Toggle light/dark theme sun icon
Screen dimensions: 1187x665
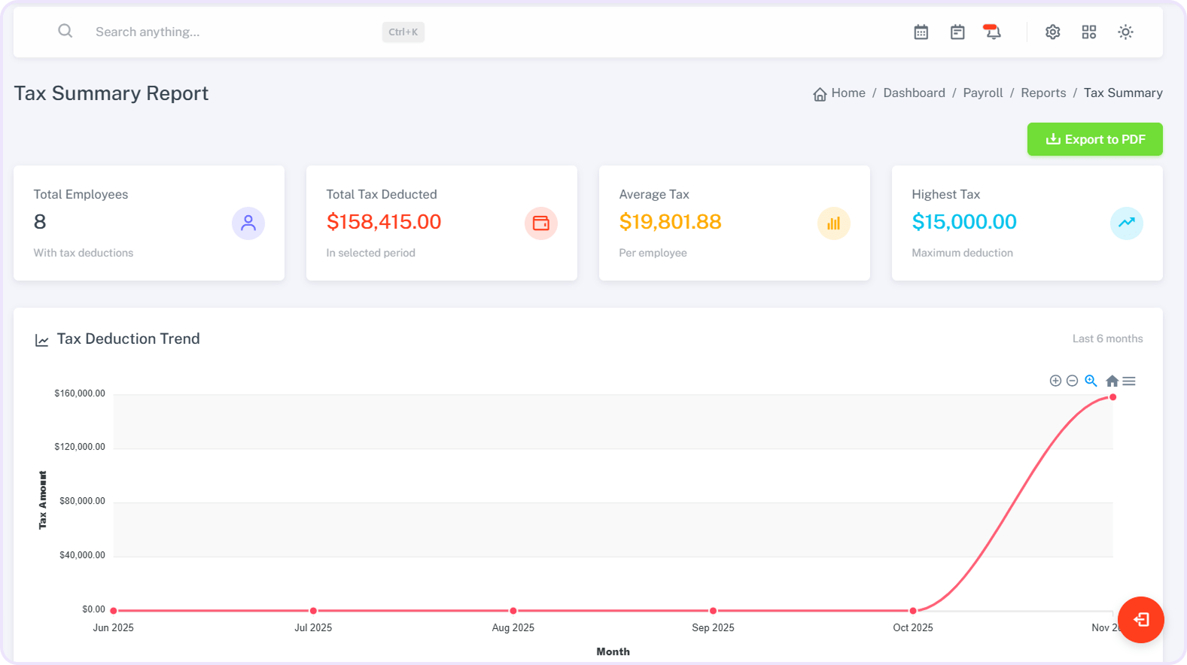[x=1125, y=32]
